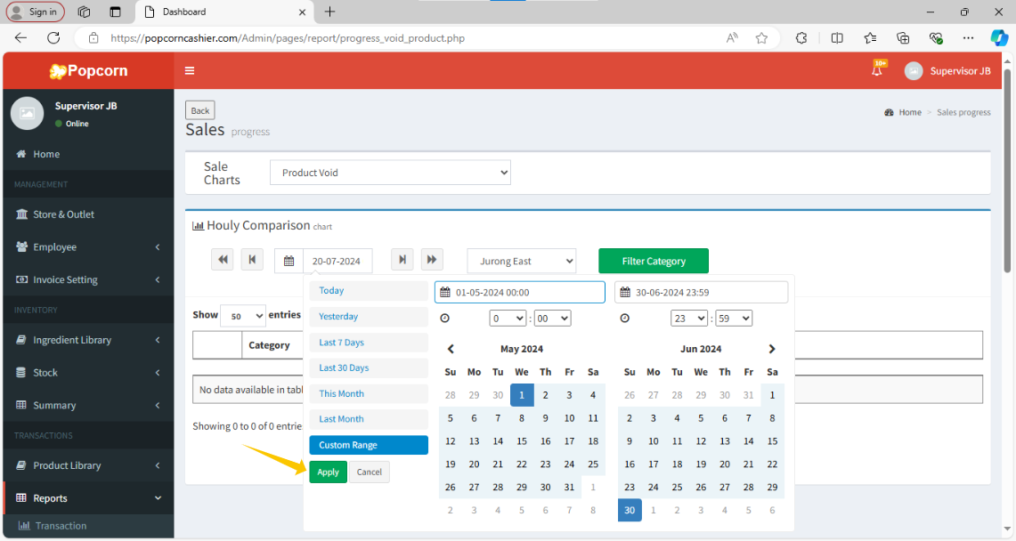Select Custom Range option
This screenshot has width=1016, height=541.
point(369,445)
